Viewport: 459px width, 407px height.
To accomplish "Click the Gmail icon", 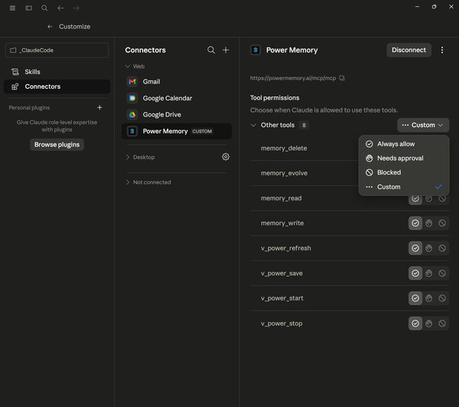I will pos(132,81).
